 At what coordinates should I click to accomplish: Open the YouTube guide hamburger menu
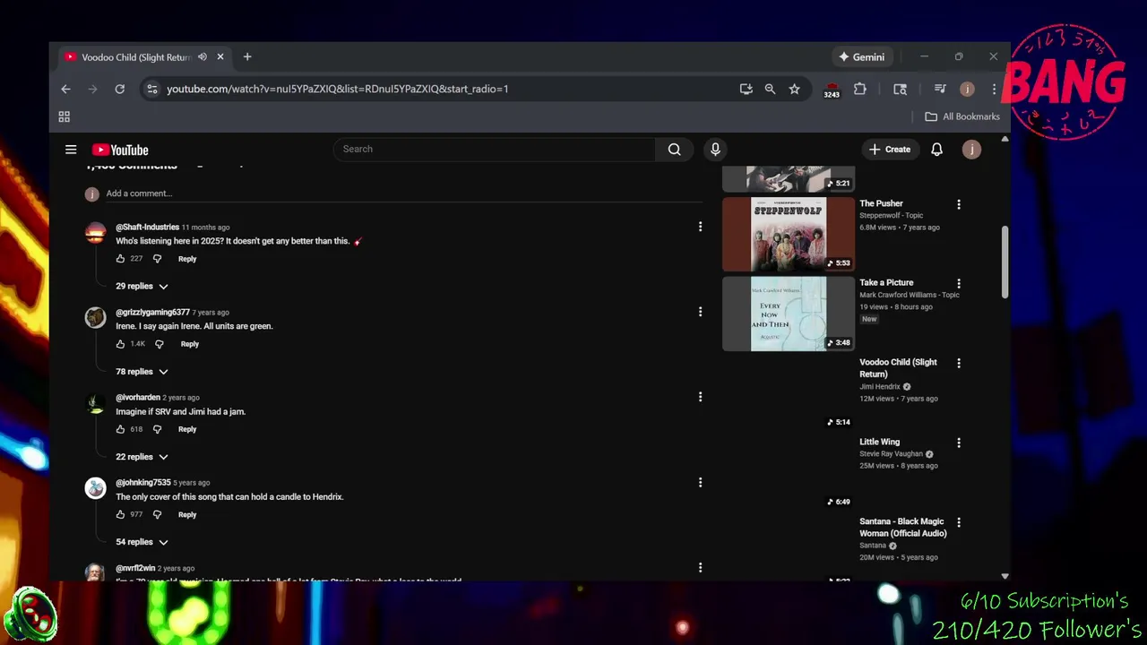click(71, 150)
